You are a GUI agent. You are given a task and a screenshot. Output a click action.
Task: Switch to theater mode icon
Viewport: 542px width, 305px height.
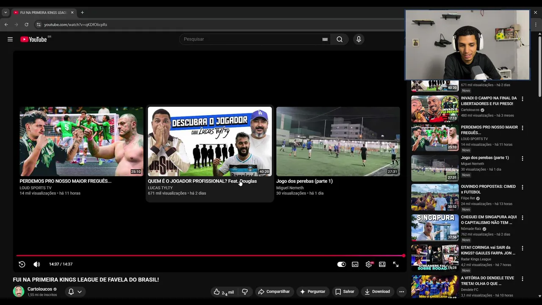[382, 264]
